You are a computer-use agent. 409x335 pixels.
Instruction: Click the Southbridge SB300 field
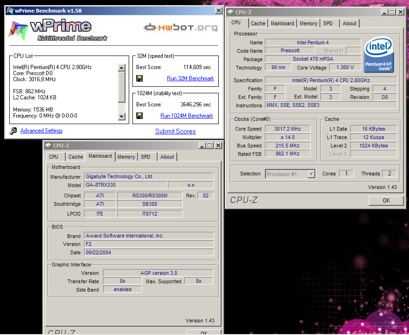coord(150,204)
